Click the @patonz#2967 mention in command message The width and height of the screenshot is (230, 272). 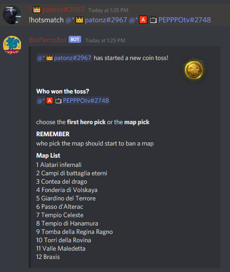pos(96,20)
